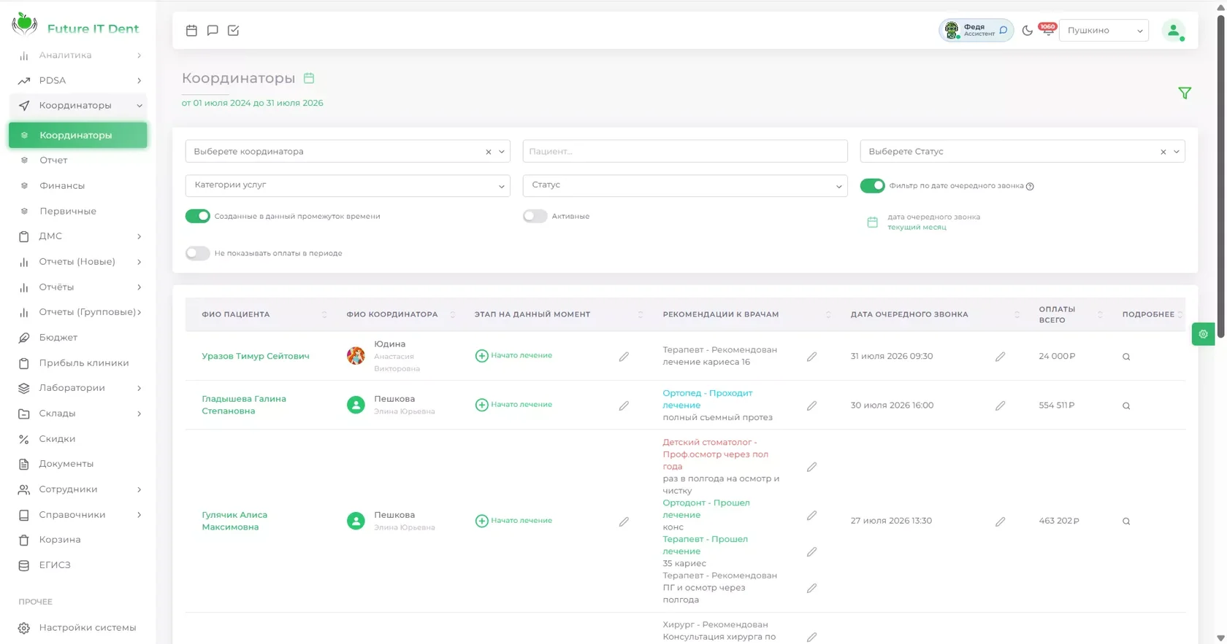The width and height of the screenshot is (1227, 644).
Task: Edit Ортодонт recommendation pencil
Action: point(811,516)
